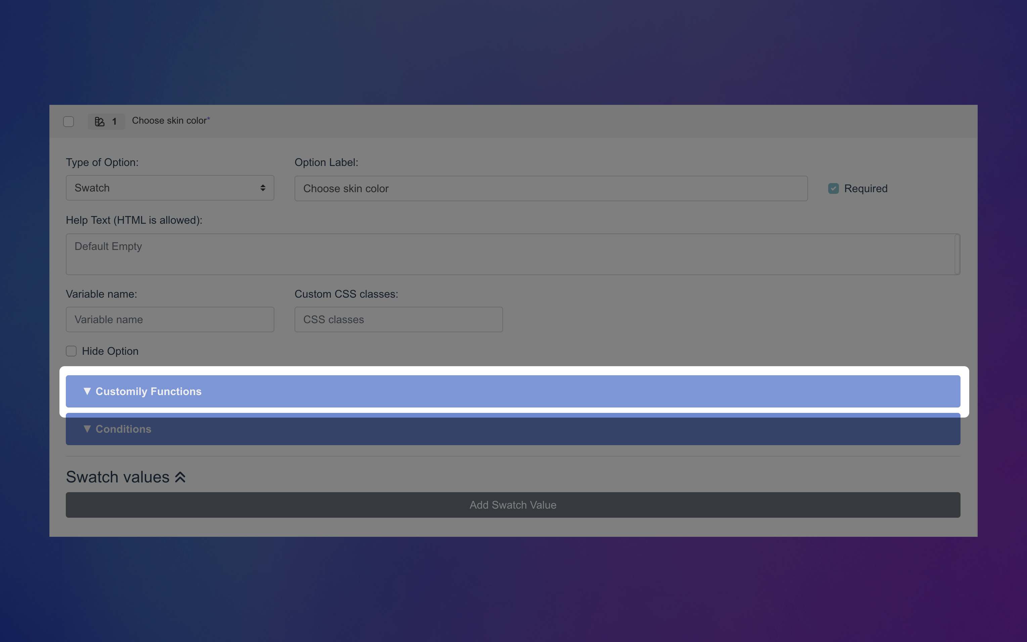Select Swatch in the type selector
Image resolution: width=1027 pixels, height=642 pixels.
169,188
